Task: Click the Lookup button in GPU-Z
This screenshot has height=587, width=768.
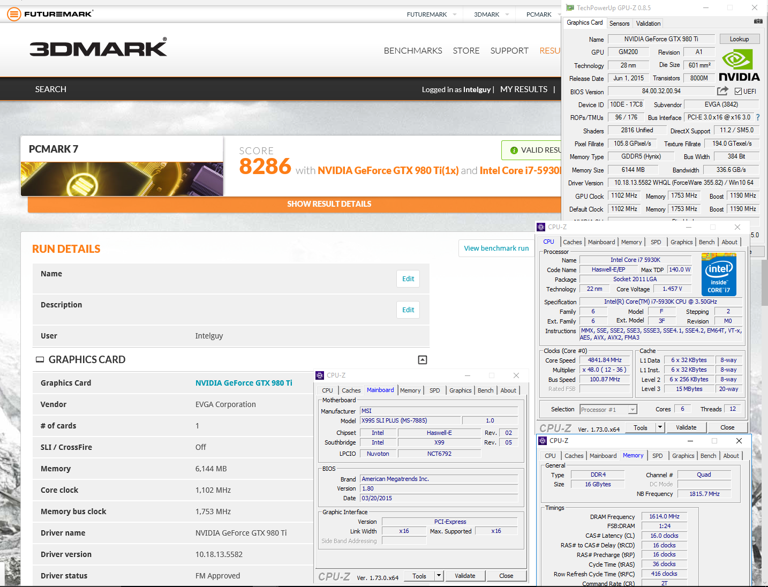Action: click(x=739, y=39)
